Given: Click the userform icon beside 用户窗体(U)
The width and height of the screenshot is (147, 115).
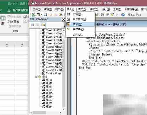Looking at the screenshot, I should (x=68, y=19).
